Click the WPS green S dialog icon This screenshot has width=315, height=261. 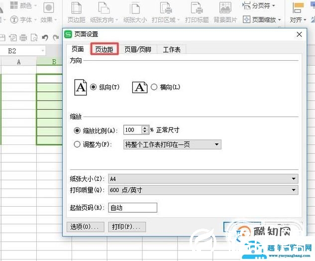pos(68,34)
